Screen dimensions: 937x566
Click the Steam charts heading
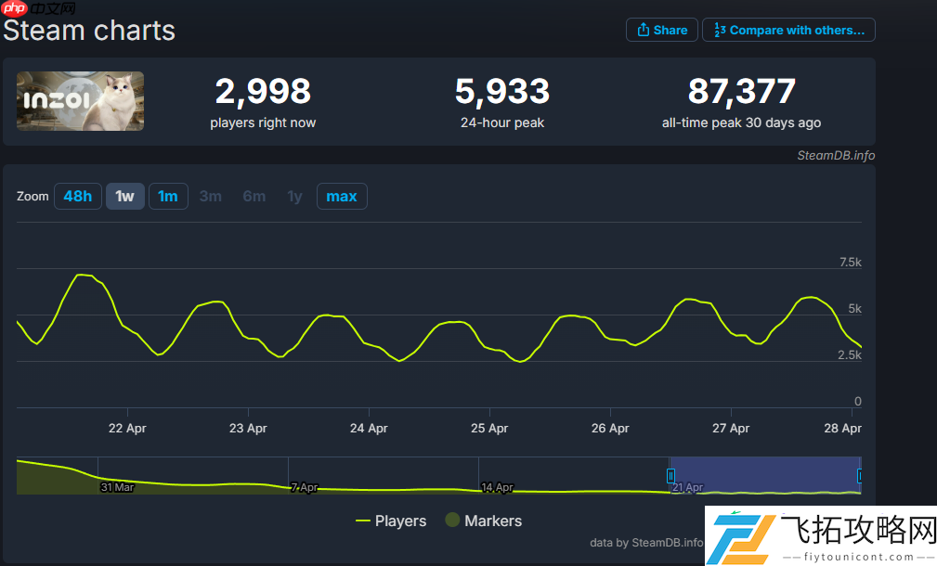[x=89, y=31]
